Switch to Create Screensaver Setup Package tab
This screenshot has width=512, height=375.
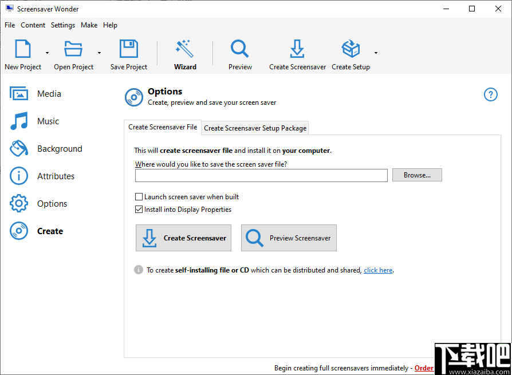pyautogui.click(x=255, y=128)
